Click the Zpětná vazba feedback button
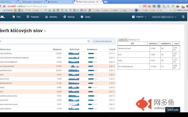The height and width of the screenshot is (117, 188). point(172,110)
